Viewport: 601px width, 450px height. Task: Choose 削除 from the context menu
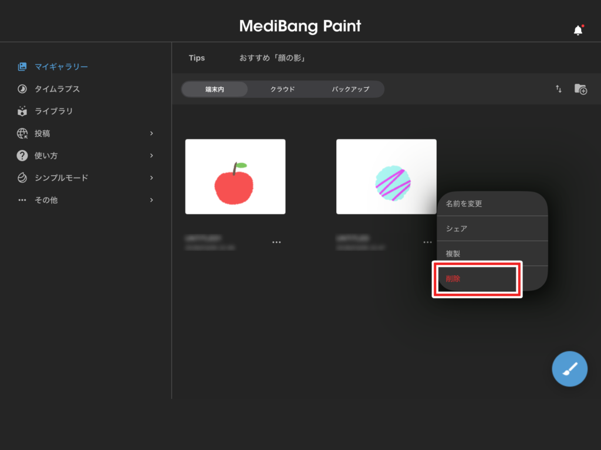pos(476,279)
